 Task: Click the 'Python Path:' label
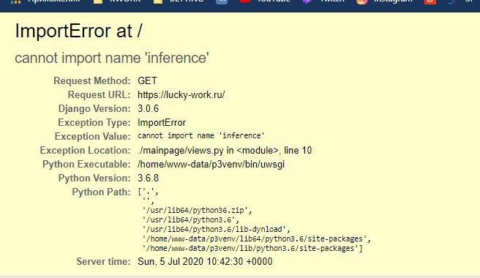point(101,192)
